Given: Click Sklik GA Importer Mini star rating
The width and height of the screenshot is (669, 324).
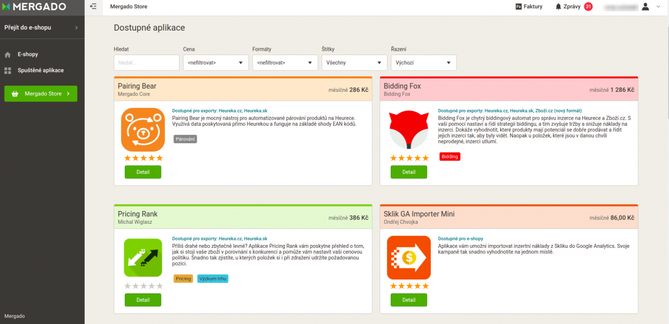Looking at the screenshot, I should tap(409, 286).
